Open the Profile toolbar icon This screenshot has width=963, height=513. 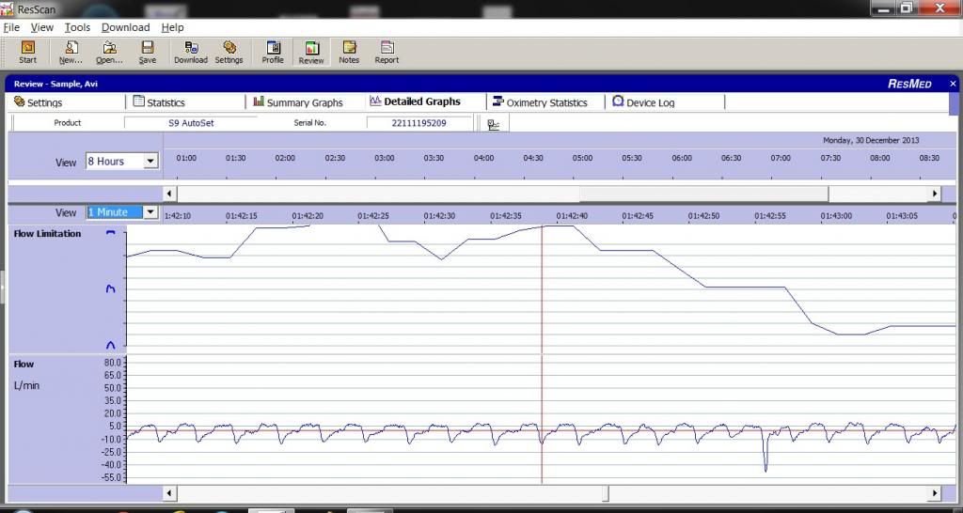coord(273,53)
